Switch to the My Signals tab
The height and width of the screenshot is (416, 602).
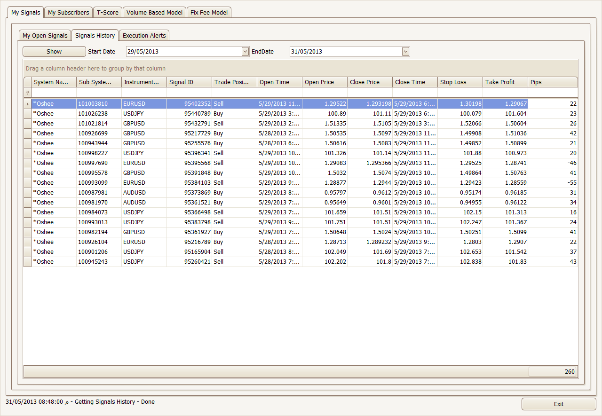pyautogui.click(x=26, y=12)
